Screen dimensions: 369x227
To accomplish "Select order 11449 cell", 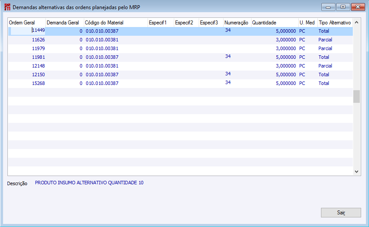I will pos(28,31).
